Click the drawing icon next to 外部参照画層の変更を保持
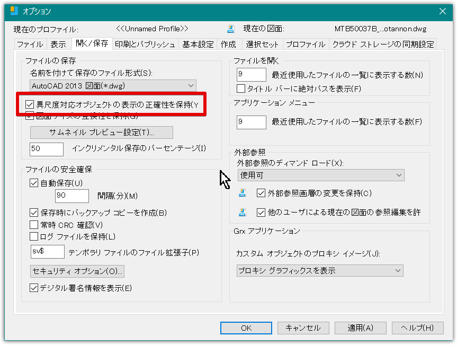 pos(243,193)
